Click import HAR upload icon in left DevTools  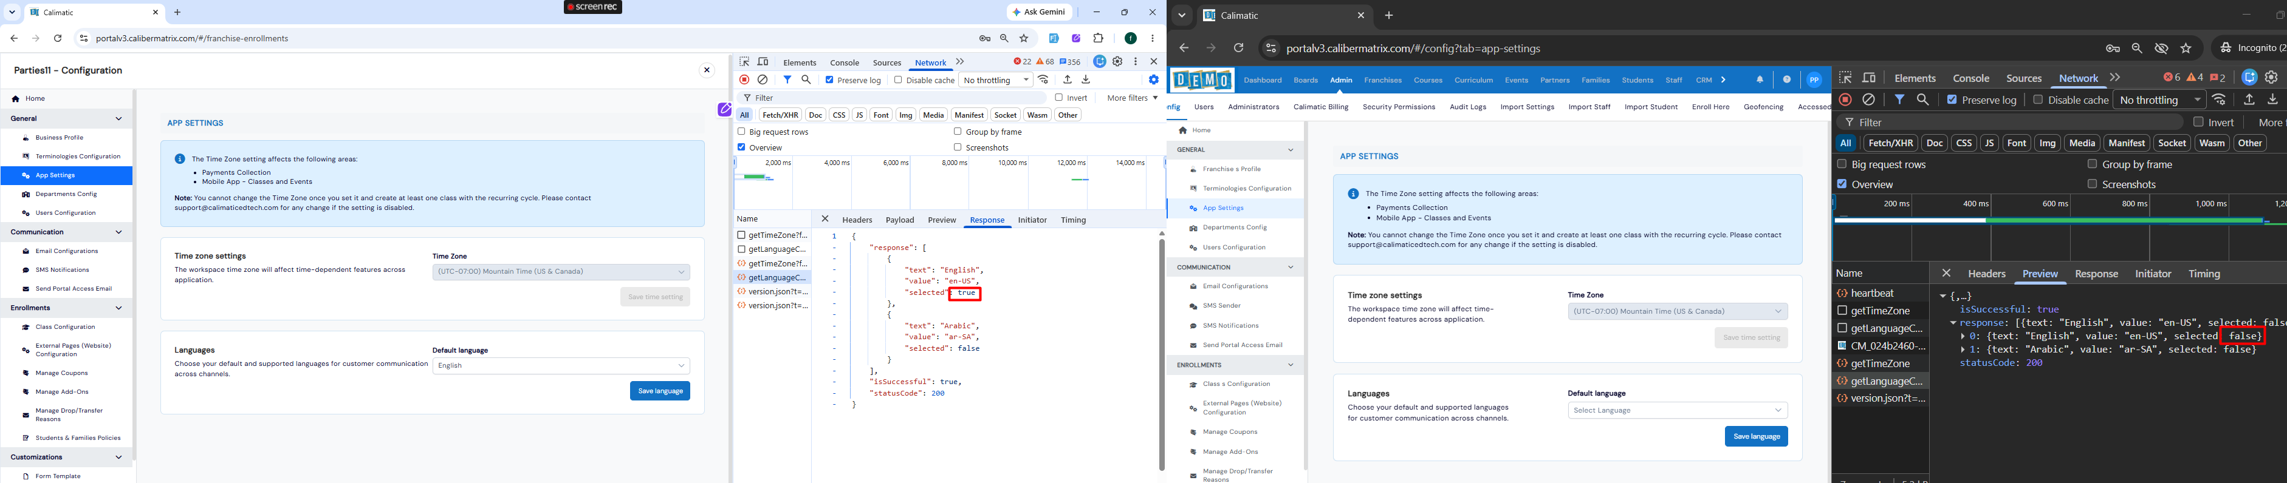coord(1067,79)
